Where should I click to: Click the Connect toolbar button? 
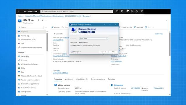56,27
